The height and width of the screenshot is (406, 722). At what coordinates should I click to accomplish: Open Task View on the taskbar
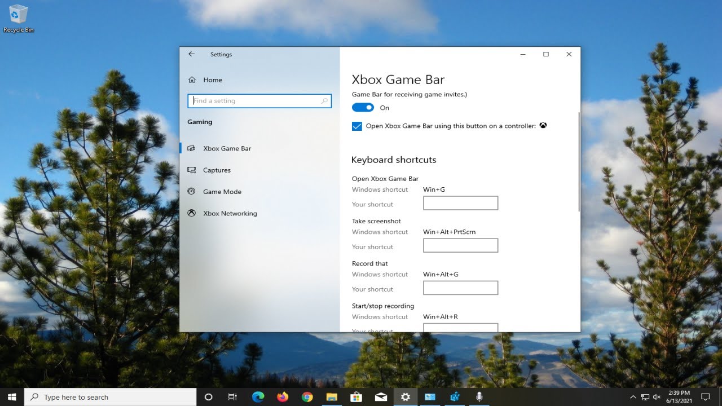point(232,397)
